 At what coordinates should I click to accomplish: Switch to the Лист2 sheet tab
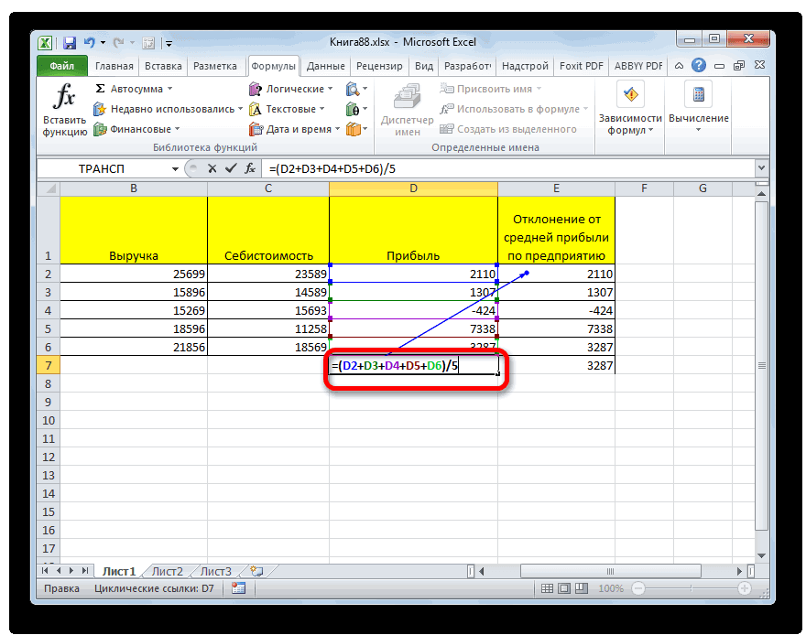click(168, 571)
